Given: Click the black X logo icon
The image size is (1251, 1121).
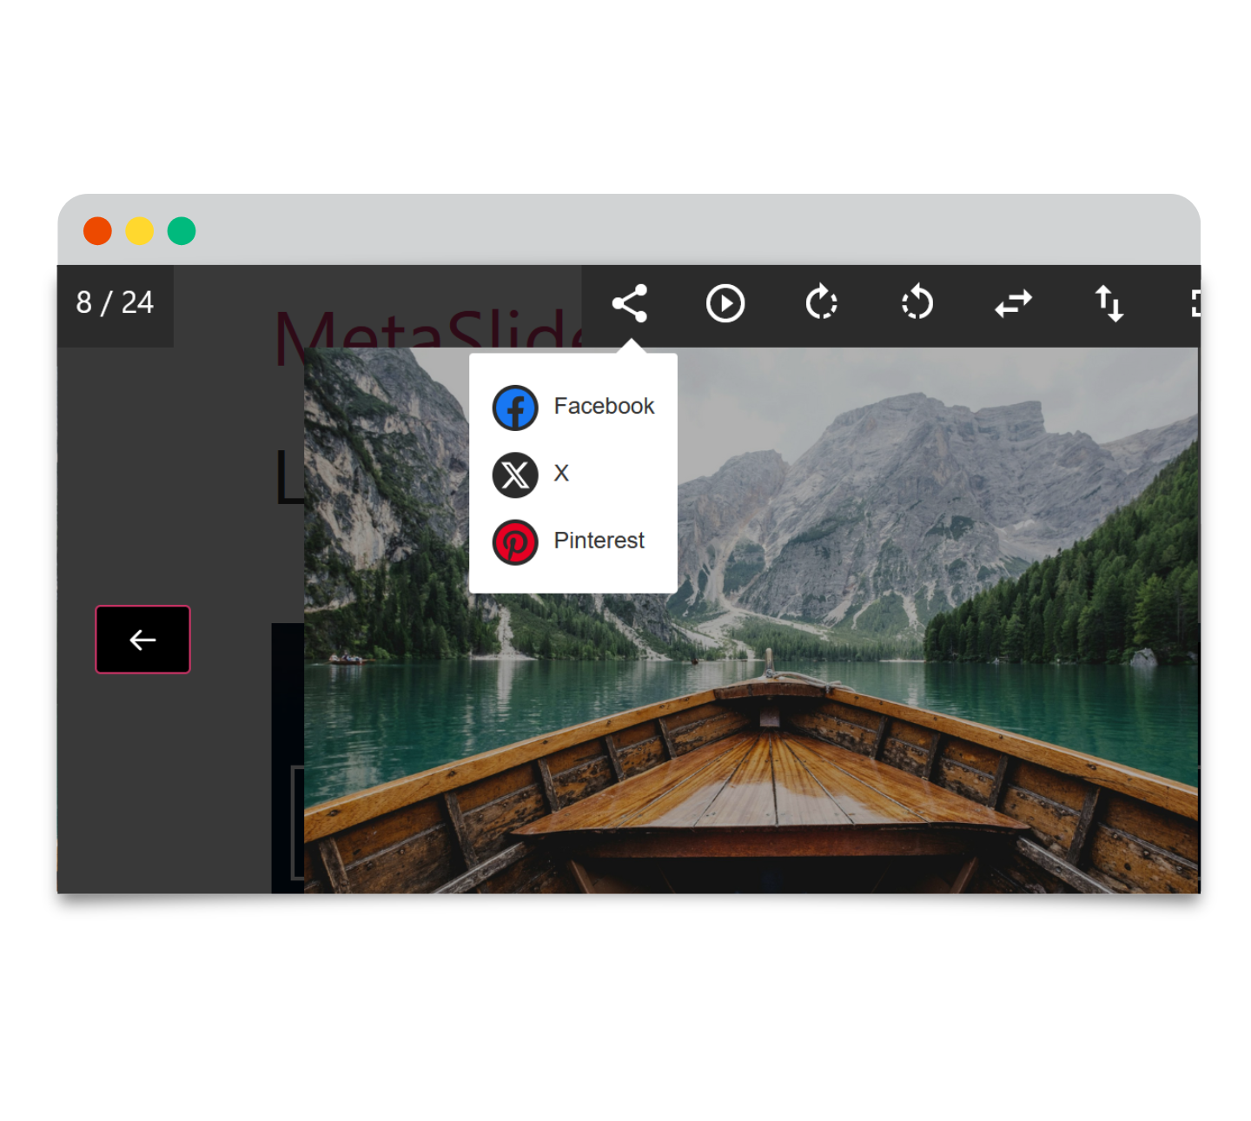Looking at the screenshot, I should click(x=515, y=474).
